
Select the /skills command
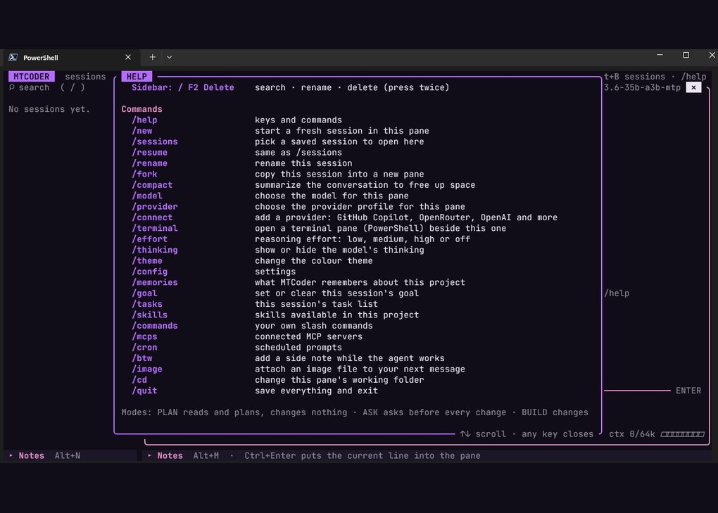tap(150, 315)
